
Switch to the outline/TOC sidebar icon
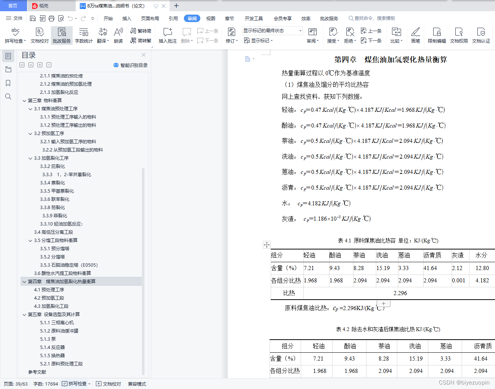[x=8, y=56]
